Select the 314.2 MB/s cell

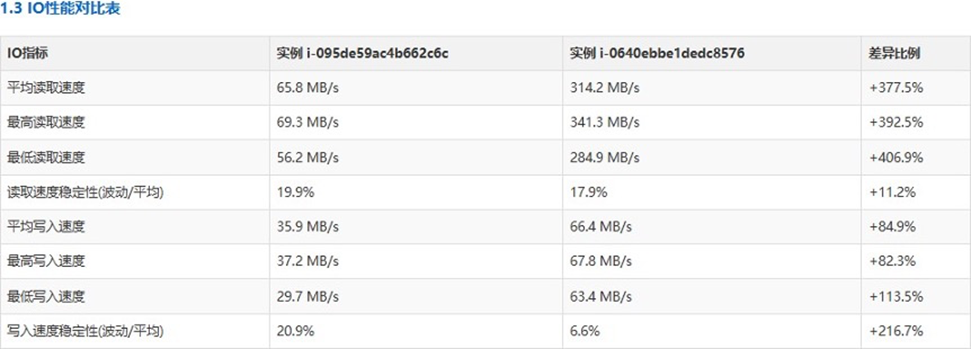[604, 88]
